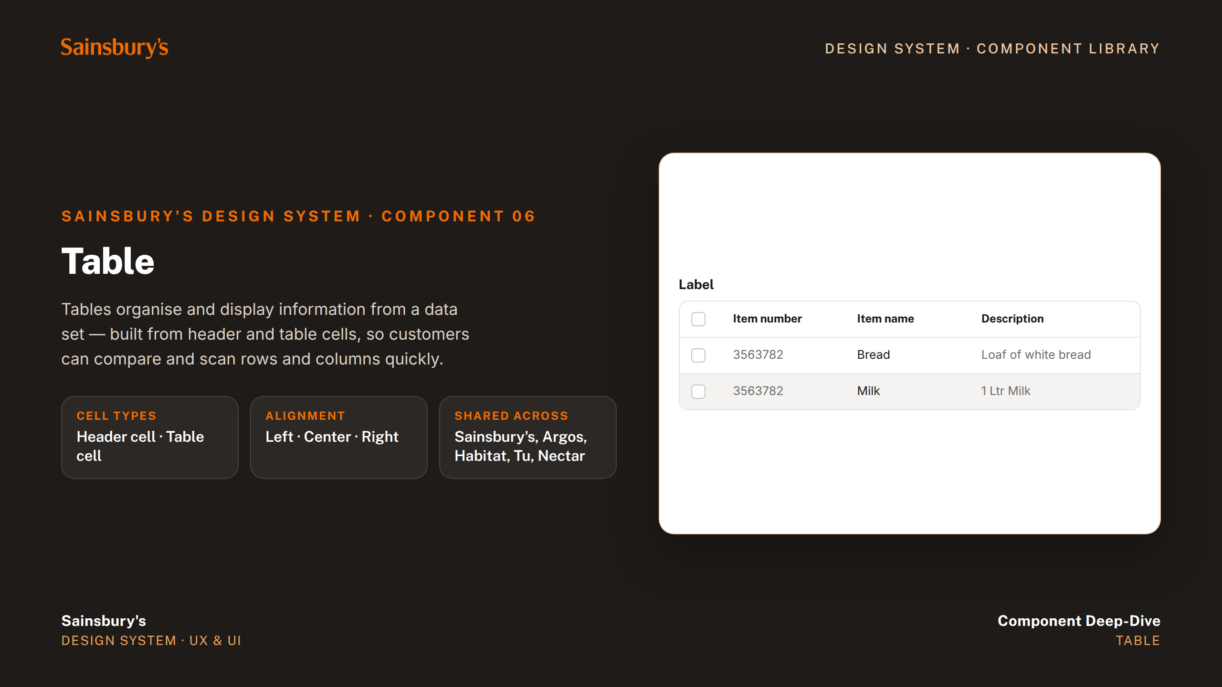Select the Bread cell in the table
The height and width of the screenshot is (687, 1222).
(874, 355)
